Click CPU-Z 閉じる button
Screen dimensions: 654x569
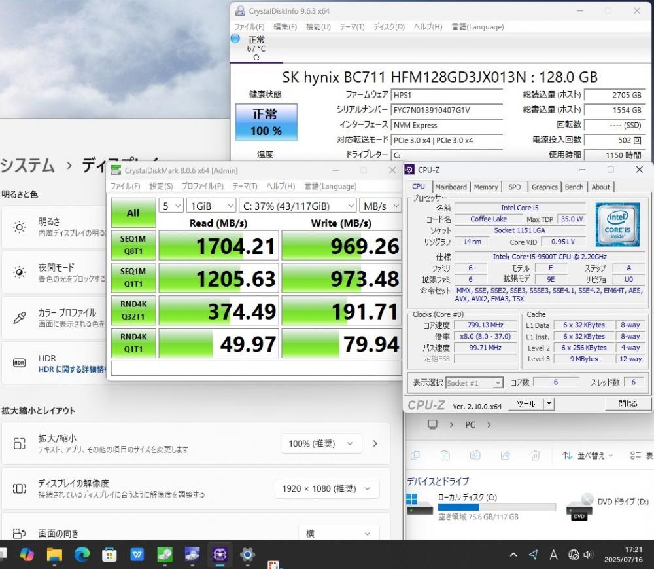pos(627,404)
